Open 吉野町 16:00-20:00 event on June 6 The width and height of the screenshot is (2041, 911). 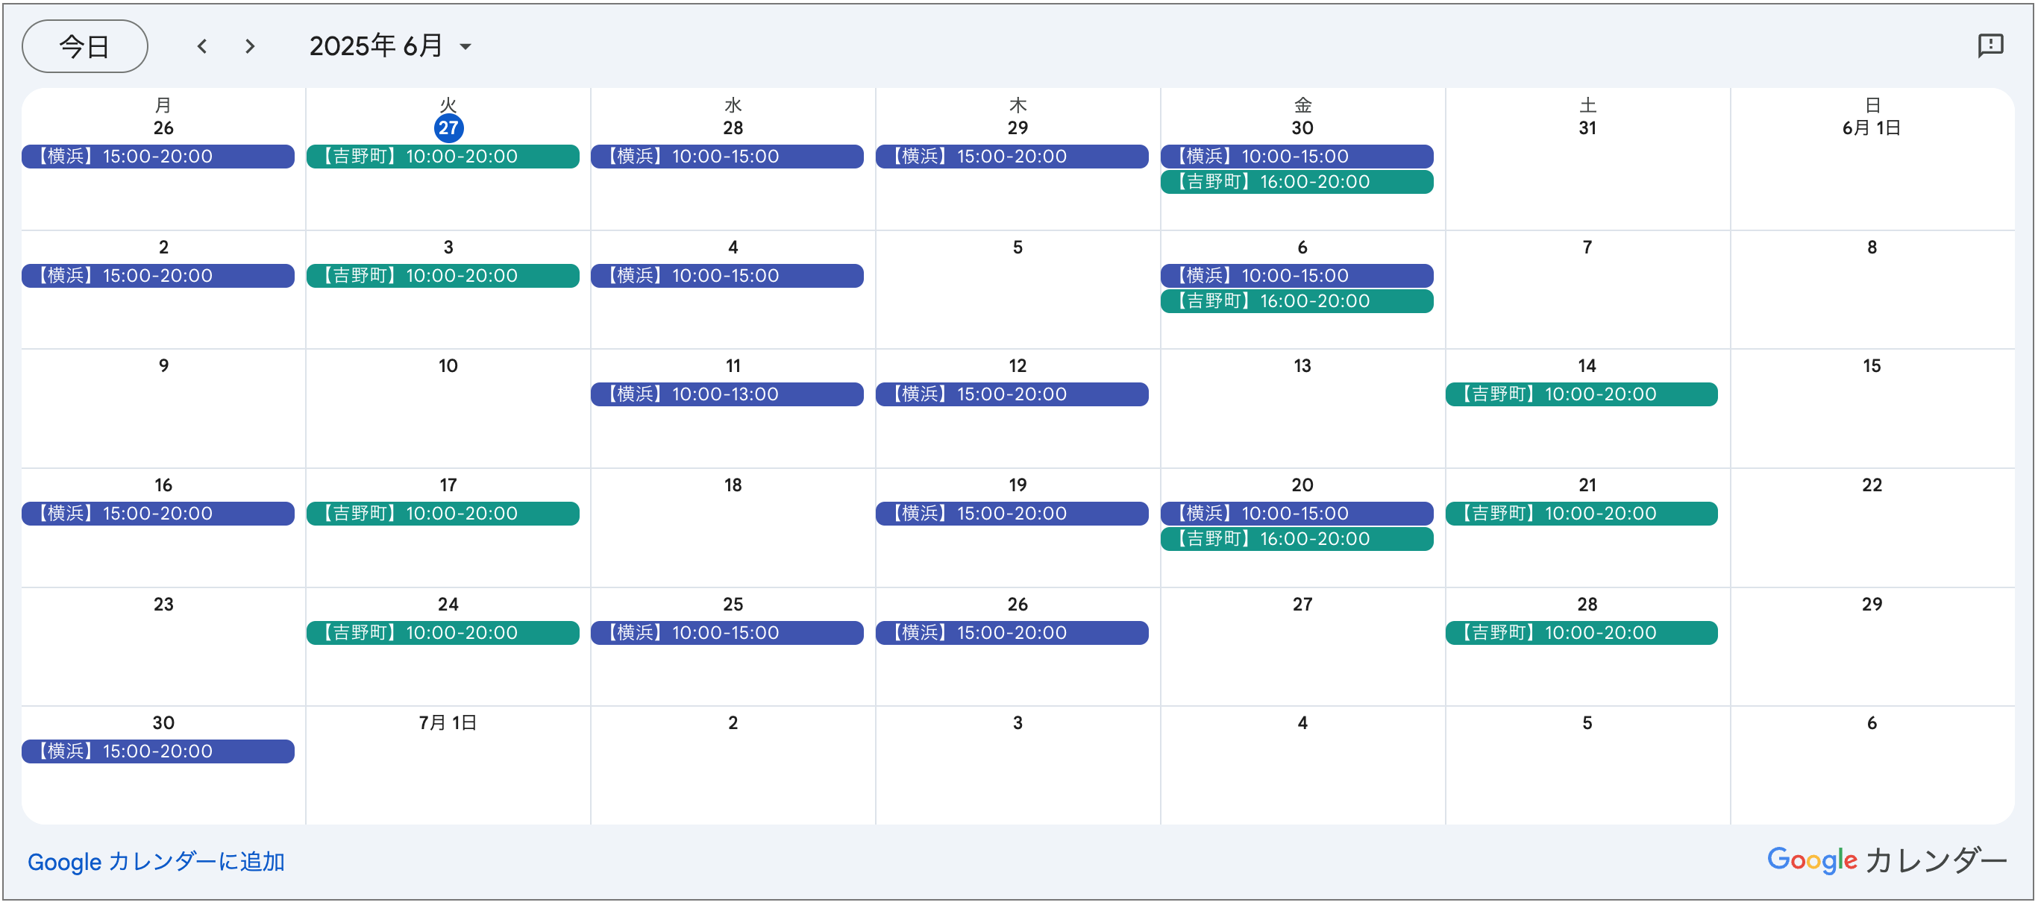1297,300
